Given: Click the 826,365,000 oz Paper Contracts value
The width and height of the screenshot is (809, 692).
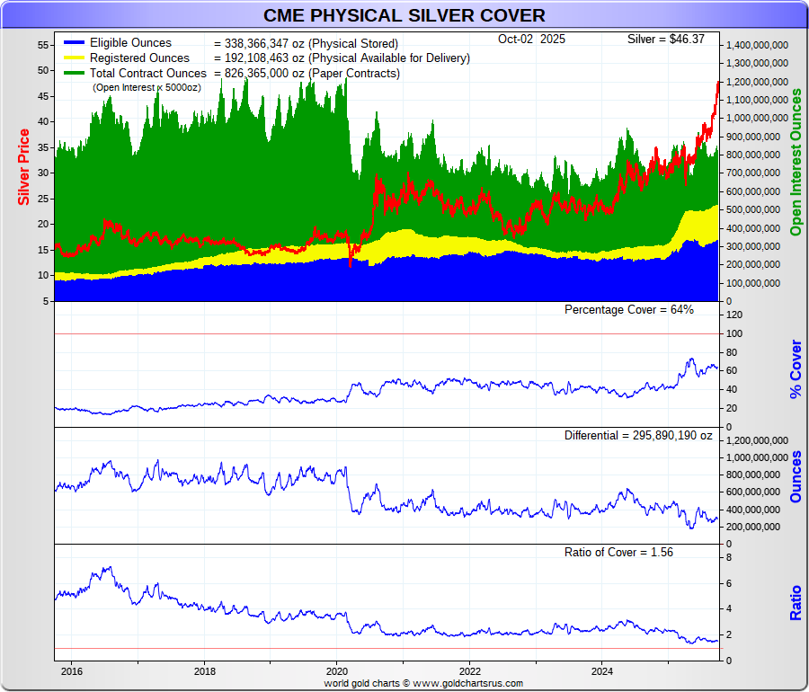Looking at the screenshot, I should (307, 73).
